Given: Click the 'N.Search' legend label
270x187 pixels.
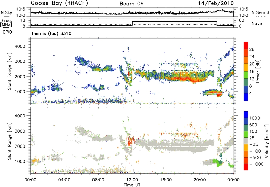Looking at the screenshot, I should (x=261, y=12).
